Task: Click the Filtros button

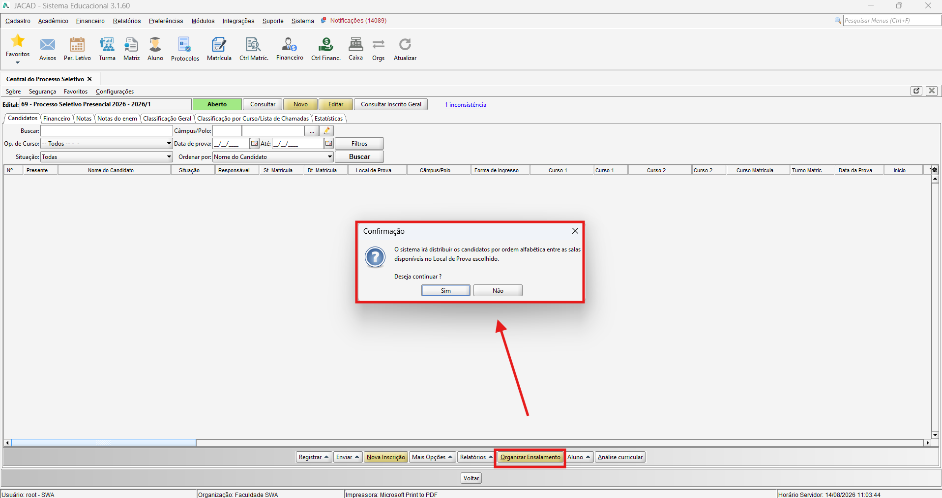Action: coord(359,144)
